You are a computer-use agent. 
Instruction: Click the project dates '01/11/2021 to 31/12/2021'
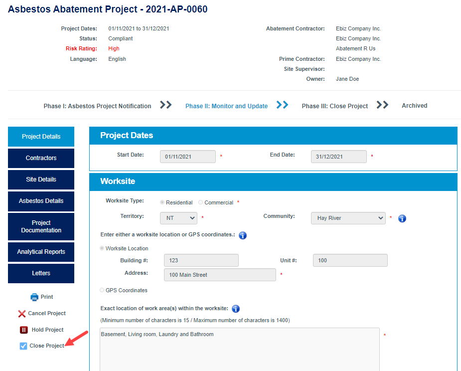click(139, 28)
